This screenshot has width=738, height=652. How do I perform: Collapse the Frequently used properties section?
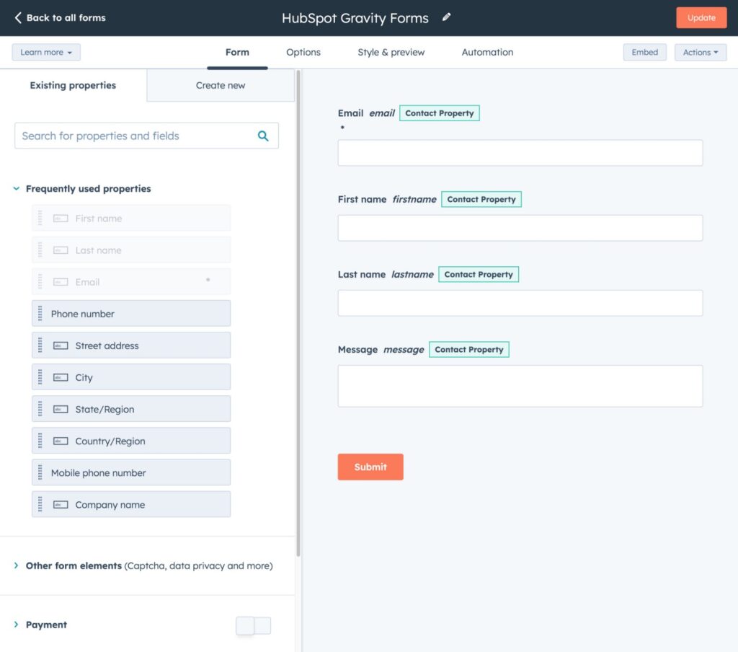[15, 188]
